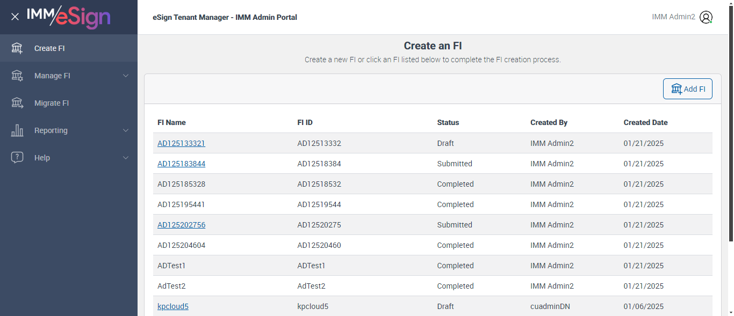Expand the Help chevron

(126, 158)
